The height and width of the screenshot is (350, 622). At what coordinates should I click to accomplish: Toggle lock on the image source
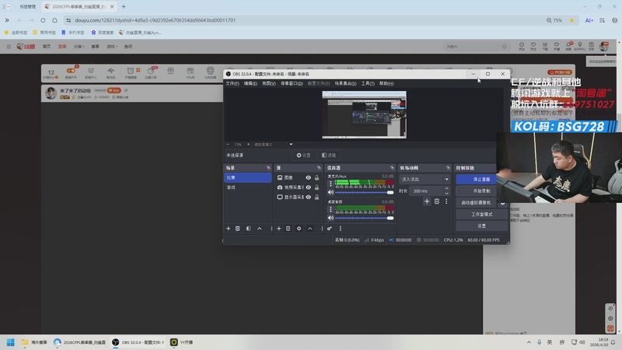pyautogui.click(x=316, y=178)
